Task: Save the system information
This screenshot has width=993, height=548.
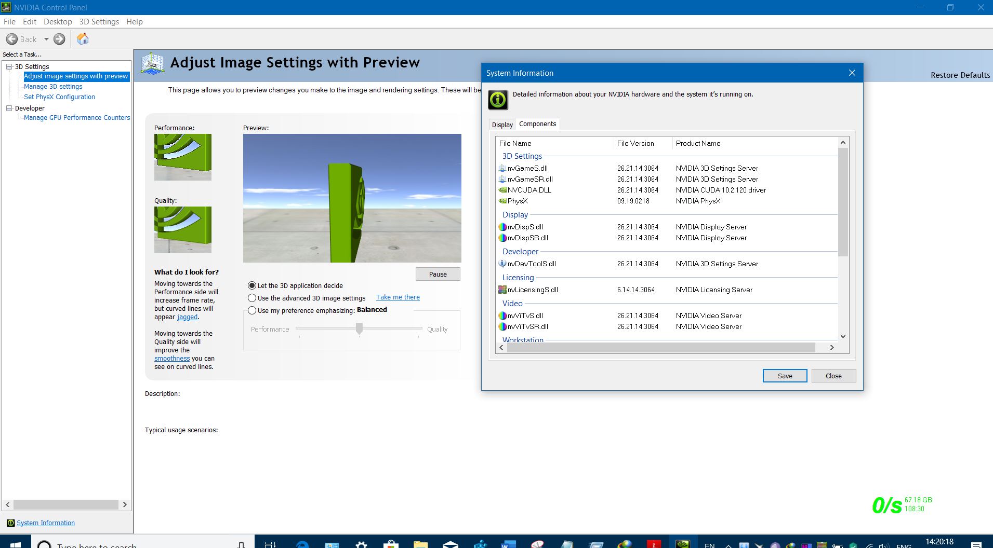Action: point(785,376)
